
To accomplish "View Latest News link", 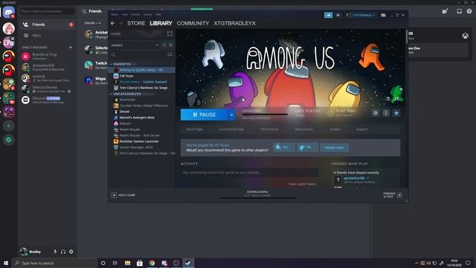I will (x=302, y=184).
